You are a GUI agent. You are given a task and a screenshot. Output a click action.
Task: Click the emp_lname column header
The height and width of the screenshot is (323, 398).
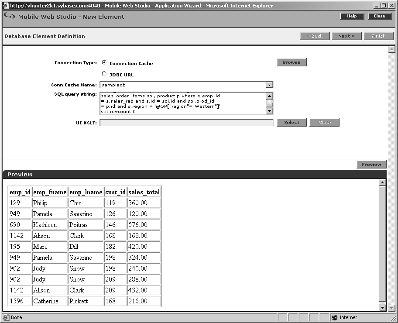(86, 192)
